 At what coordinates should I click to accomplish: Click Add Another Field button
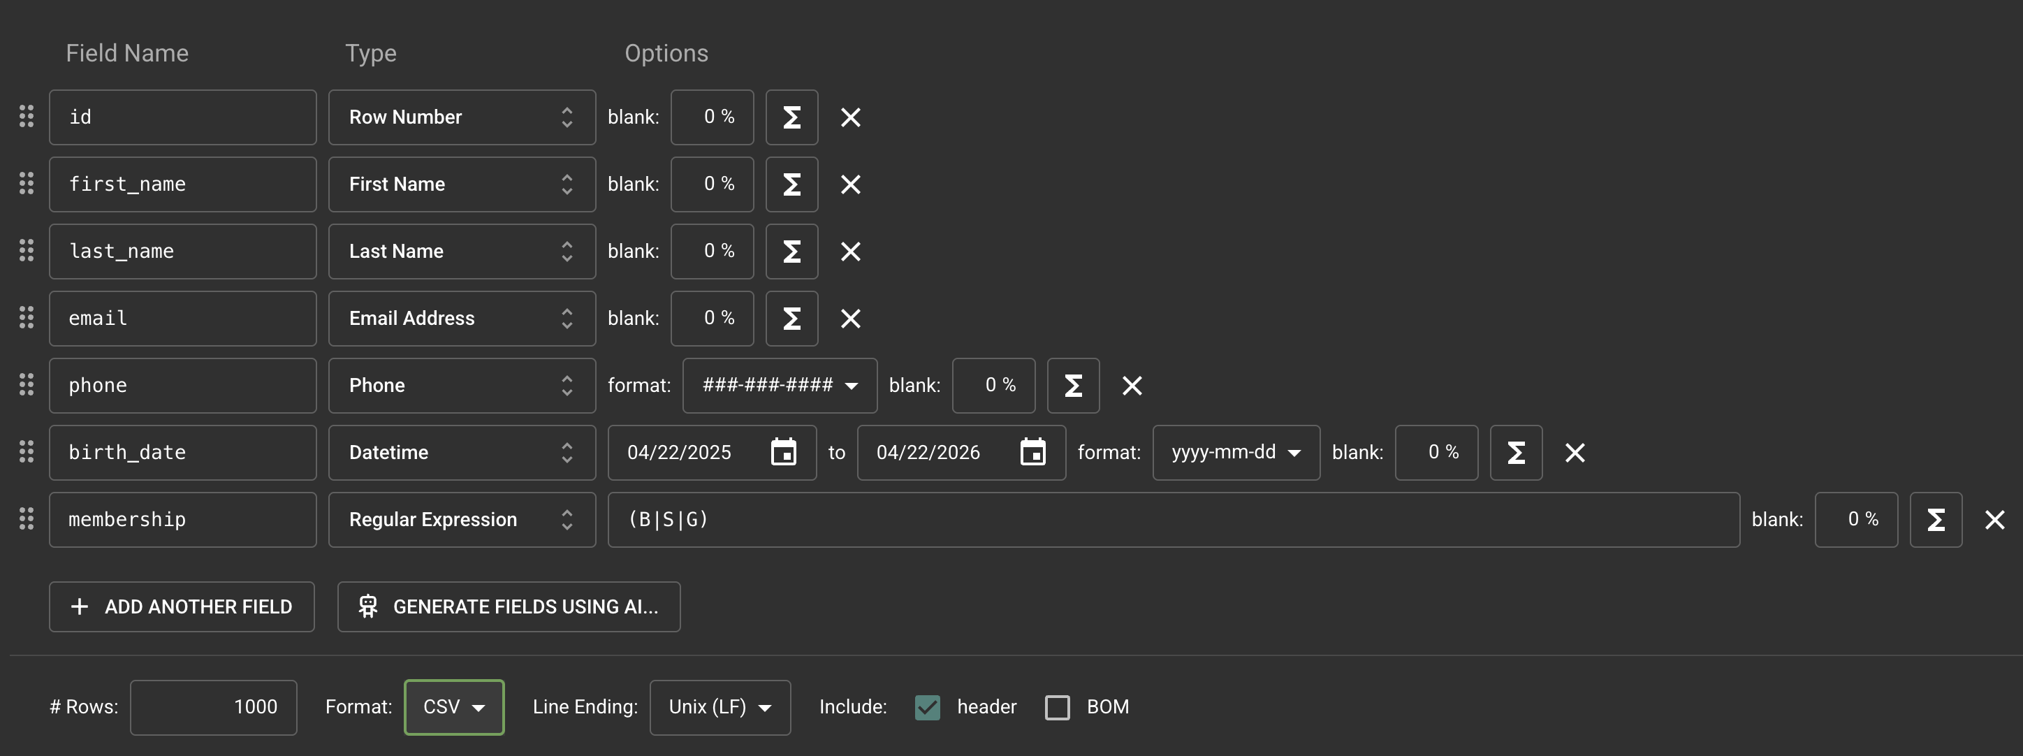[182, 606]
